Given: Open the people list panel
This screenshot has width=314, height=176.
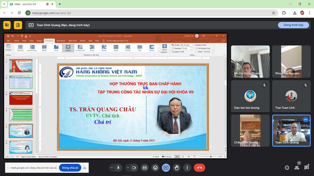Looking at the screenshot, I should pos(297,168).
